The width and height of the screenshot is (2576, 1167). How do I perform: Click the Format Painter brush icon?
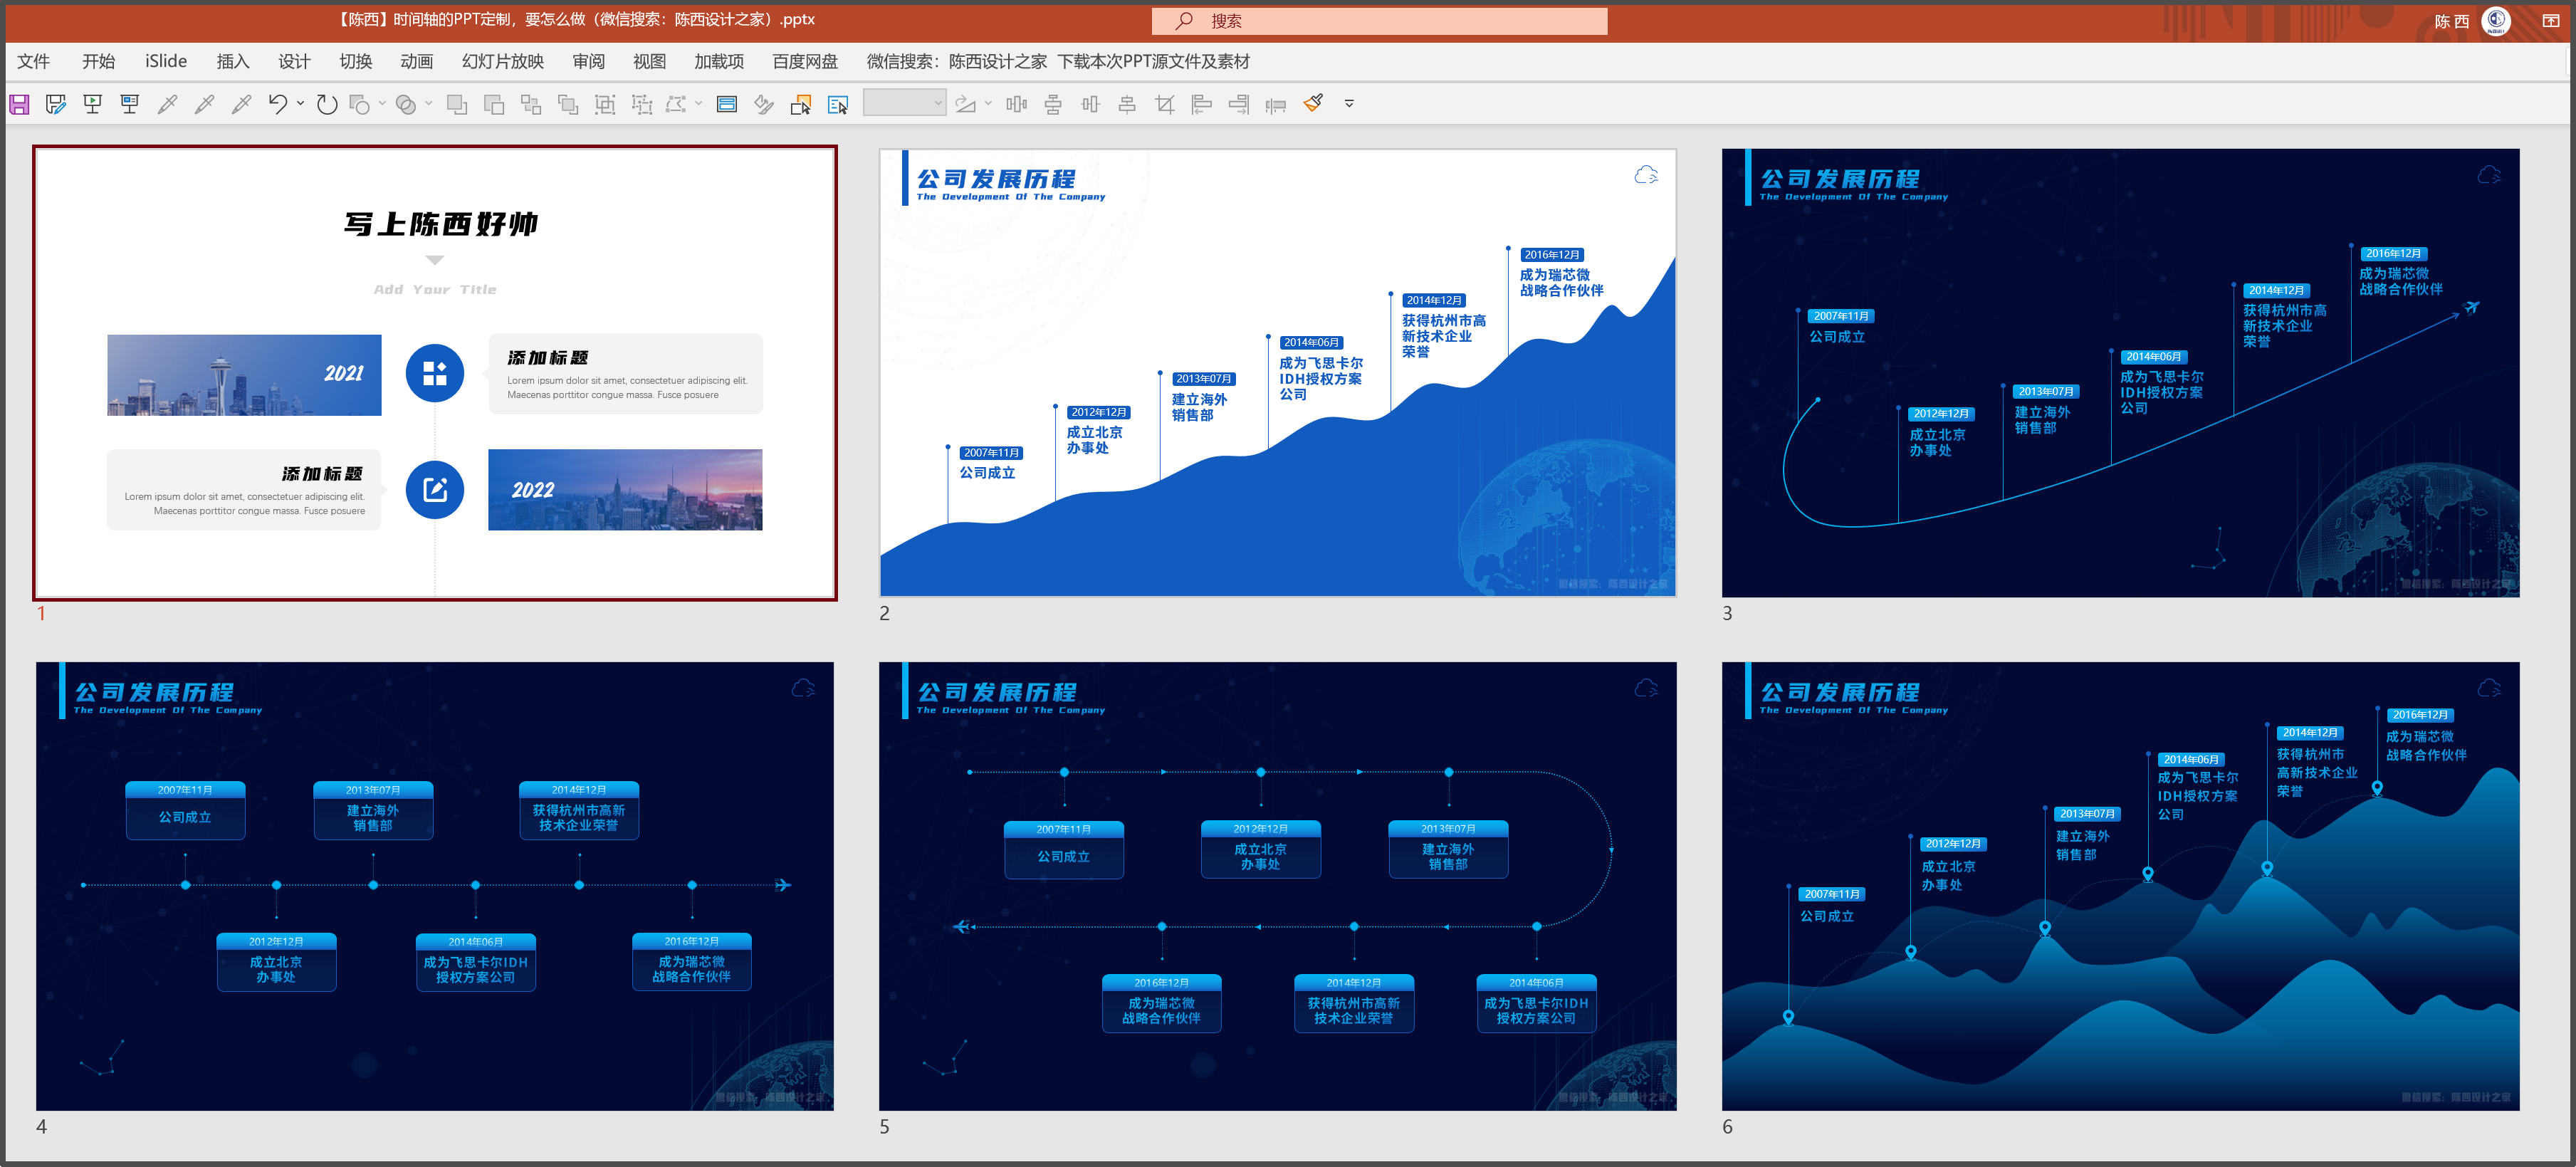pos(1313,104)
